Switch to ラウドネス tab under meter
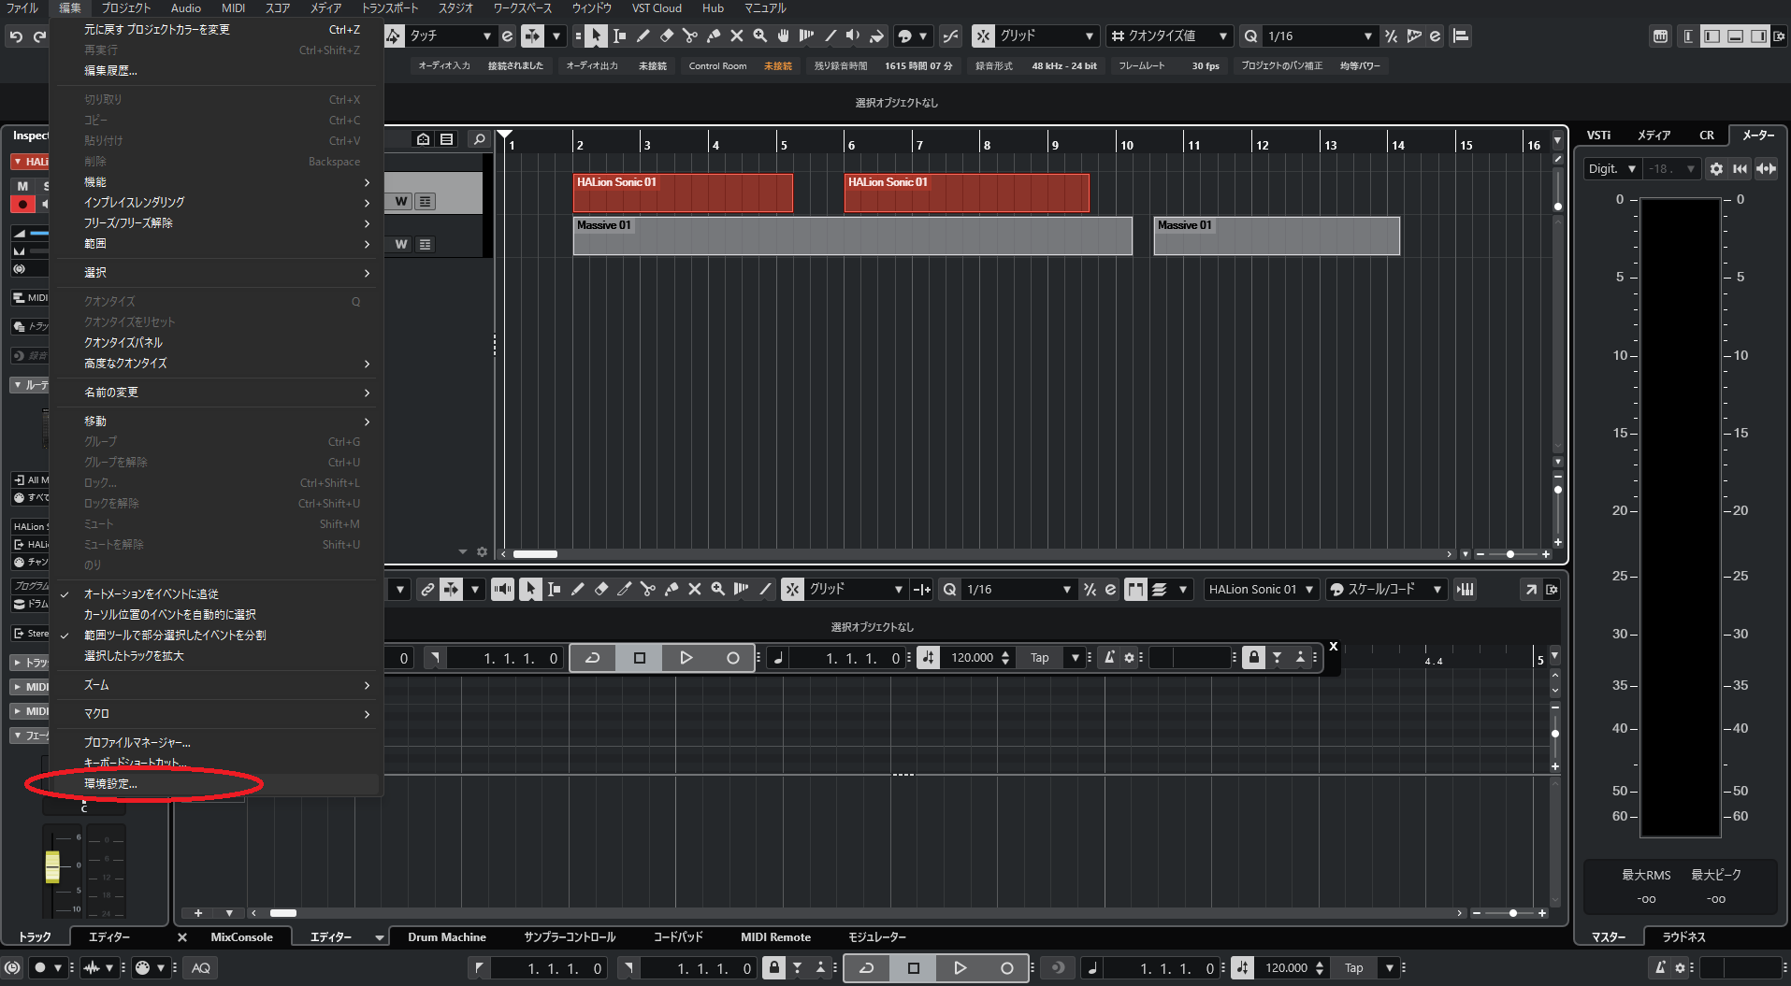Viewport: 1791px width, 986px height. click(x=1683, y=937)
